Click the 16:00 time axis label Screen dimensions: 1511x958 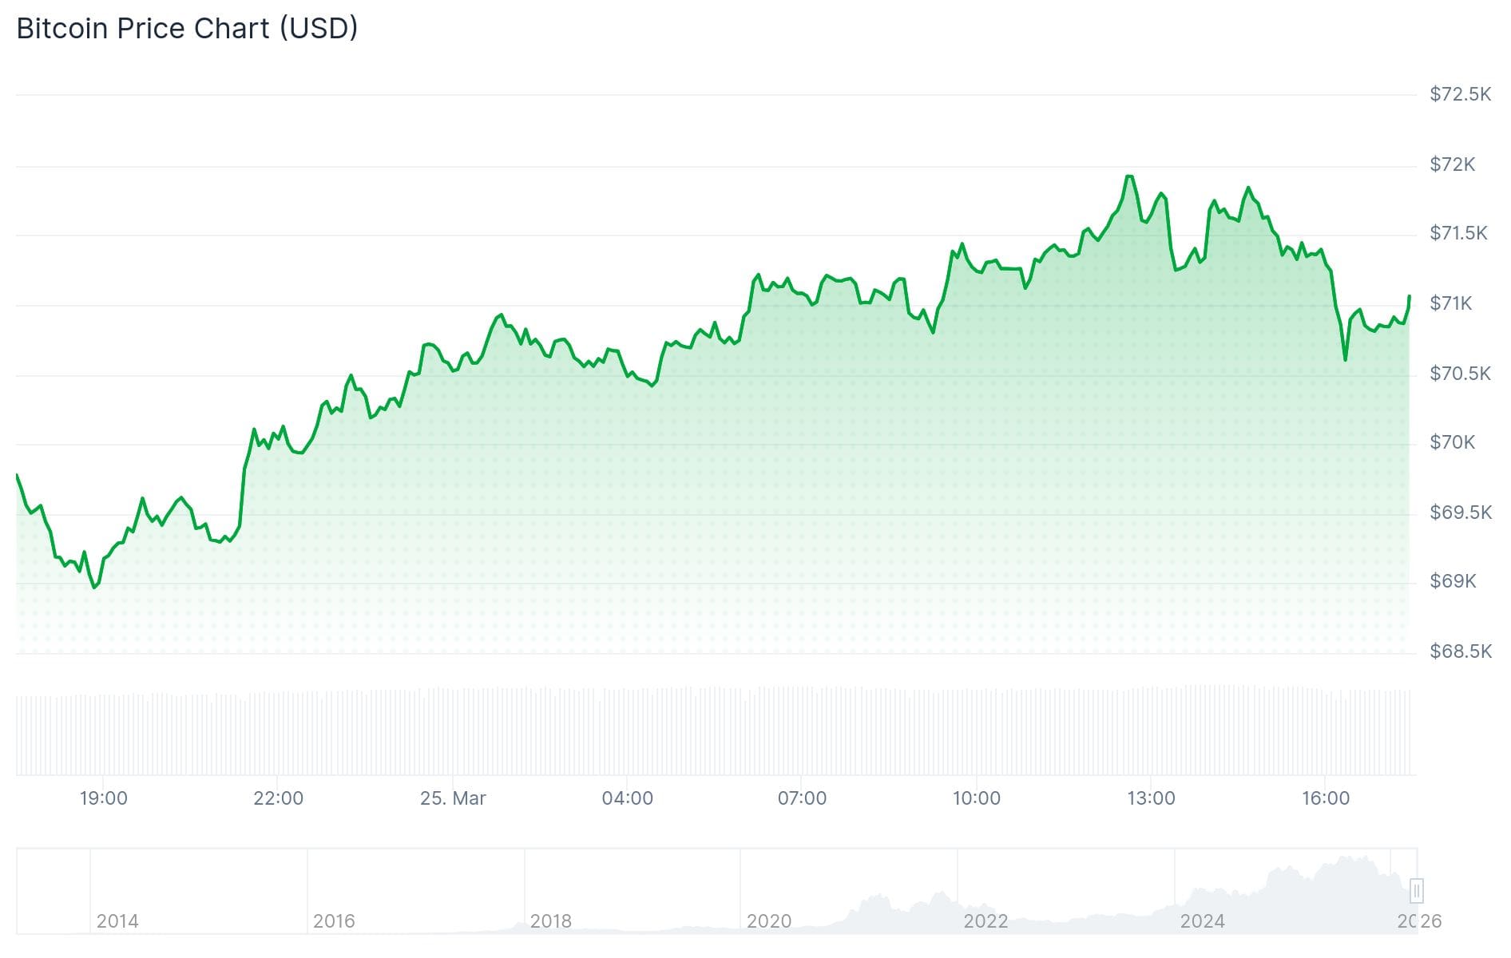(1326, 798)
